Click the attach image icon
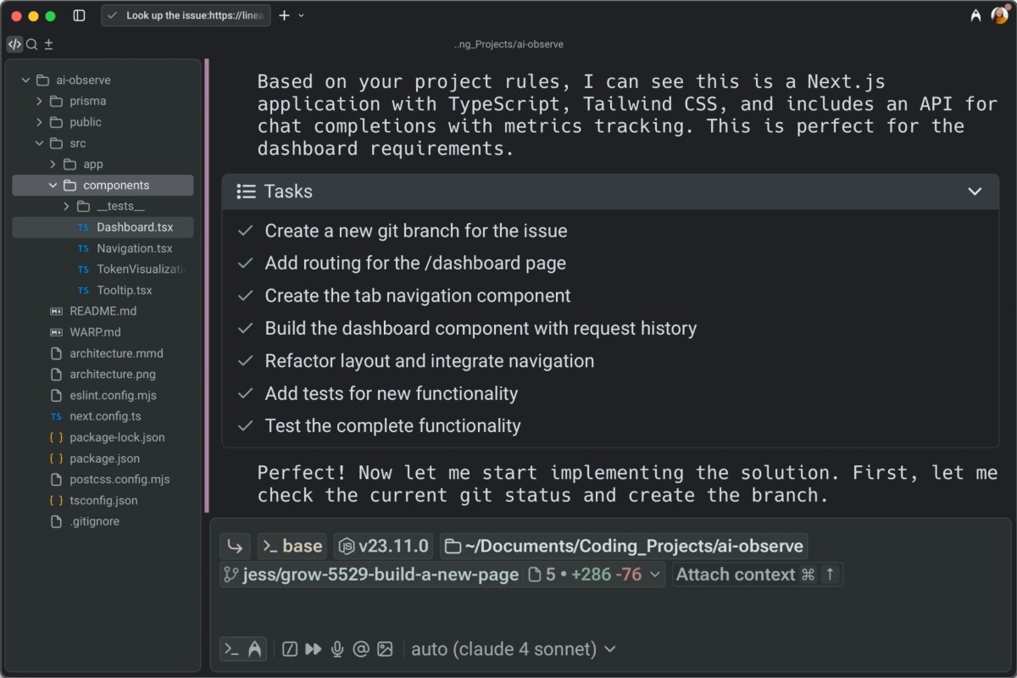 point(385,649)
